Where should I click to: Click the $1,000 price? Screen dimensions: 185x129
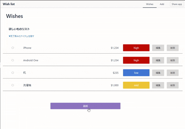point(115,85)
